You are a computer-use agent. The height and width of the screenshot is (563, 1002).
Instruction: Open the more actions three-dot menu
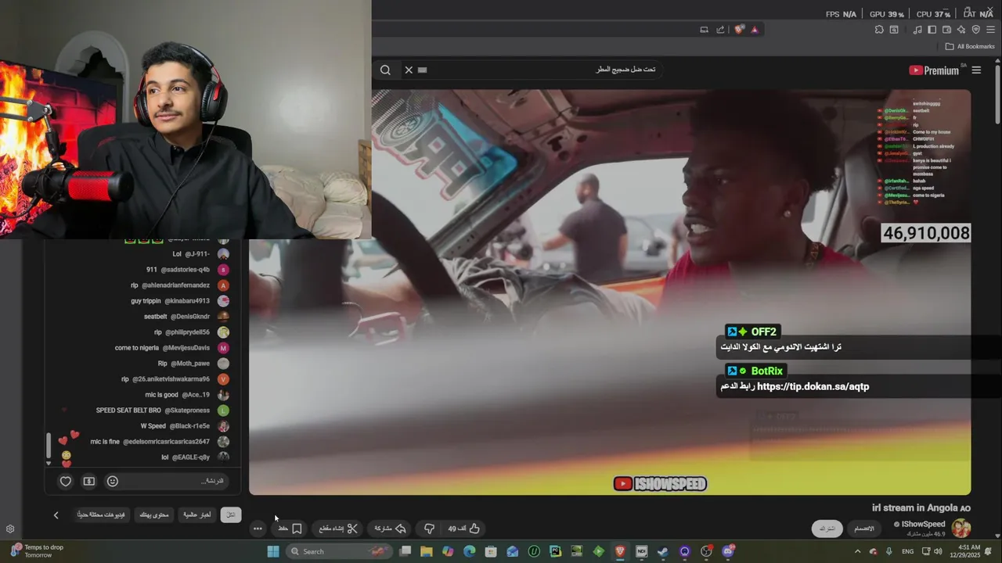pyautogui.click(x=258, y=529)
